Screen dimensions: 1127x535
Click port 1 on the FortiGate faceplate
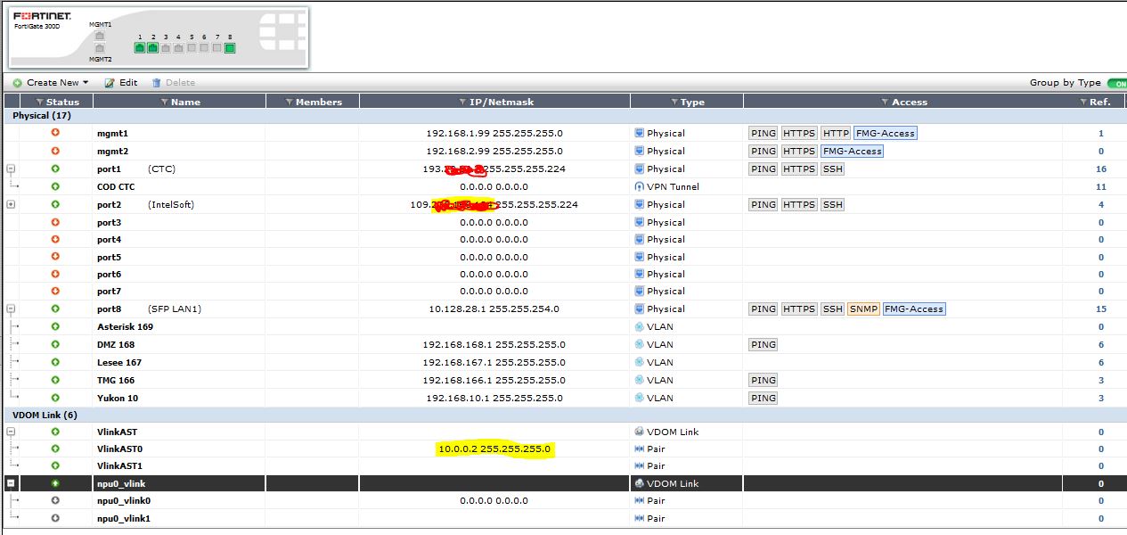point(140,47)
